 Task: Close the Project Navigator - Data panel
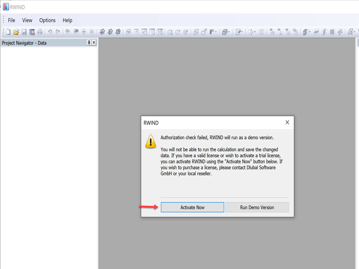(94, 43)
